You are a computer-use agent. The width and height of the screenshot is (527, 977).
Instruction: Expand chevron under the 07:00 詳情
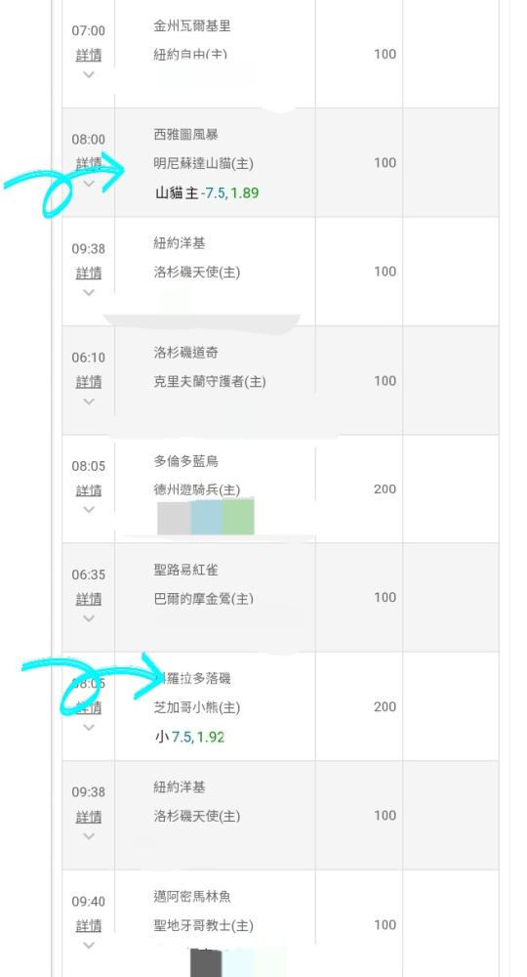89,75
